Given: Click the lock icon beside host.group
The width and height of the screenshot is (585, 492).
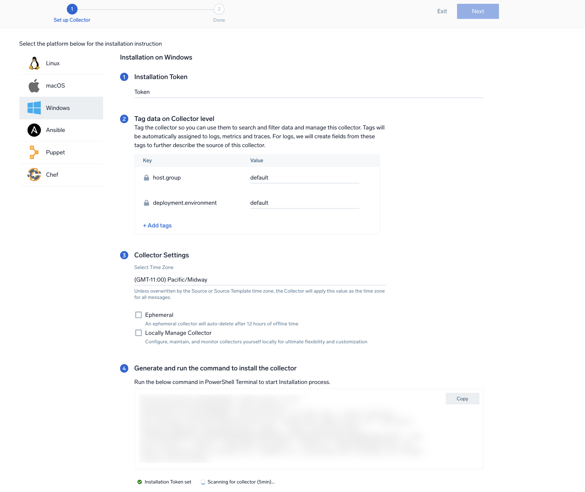Looking at the screenshot, I should (146, 178).
